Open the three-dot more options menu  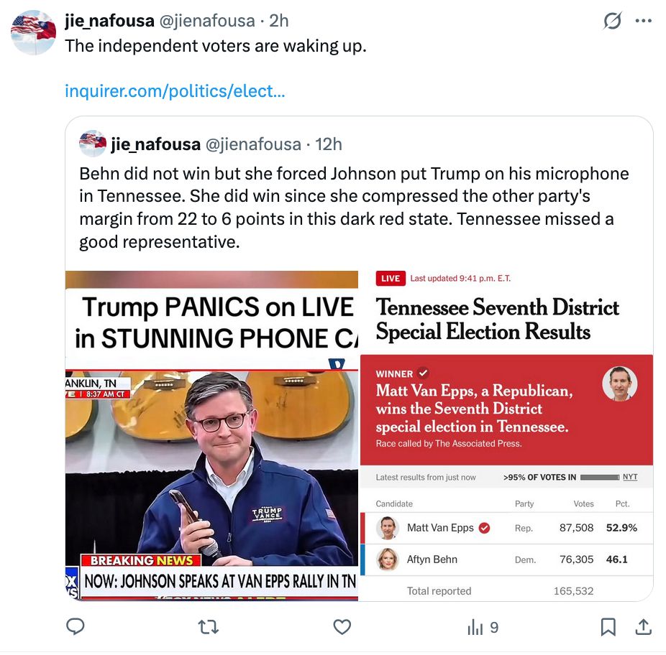(644, 20)
